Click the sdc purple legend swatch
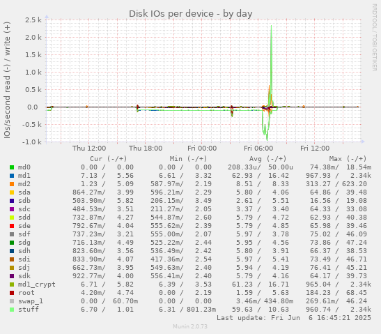Viewport: 381px width, 334px height. click(12, 209)
